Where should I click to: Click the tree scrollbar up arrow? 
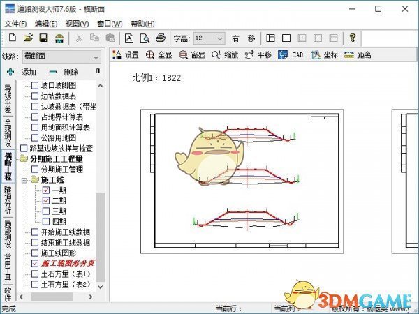click(x=100, y=86)
